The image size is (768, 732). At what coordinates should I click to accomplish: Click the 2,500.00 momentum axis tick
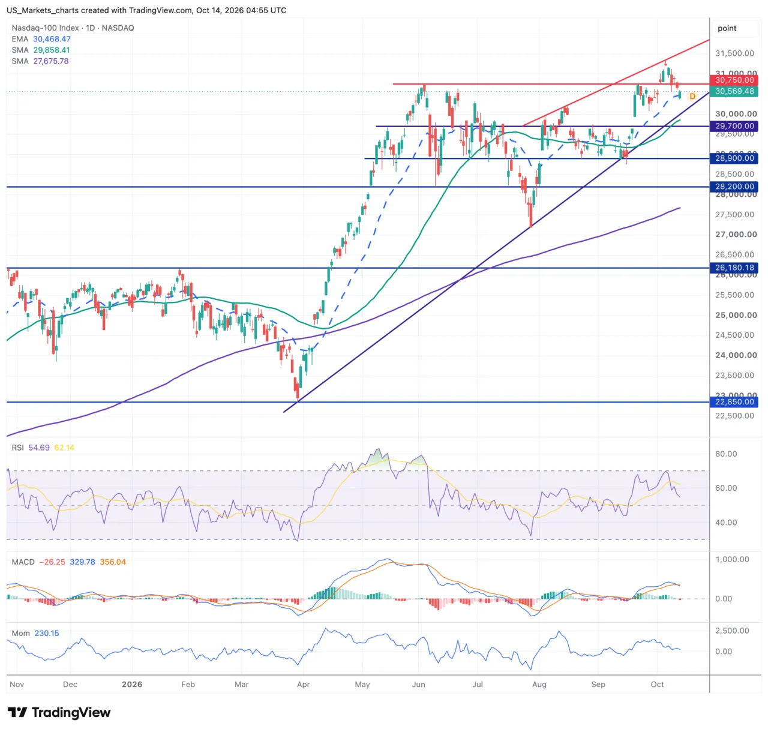click(x=733, y=631)
